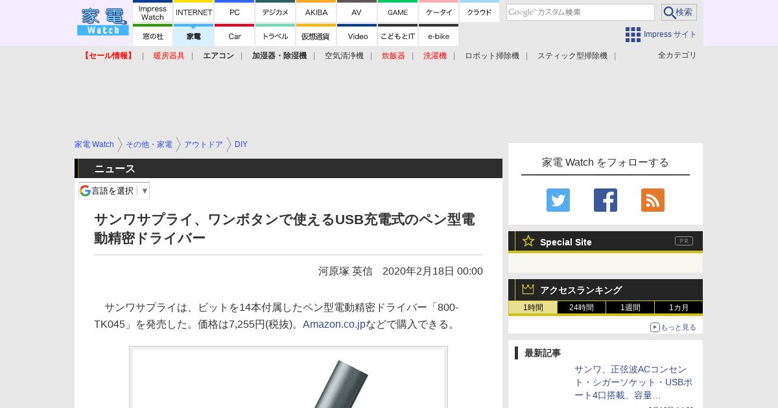Open 炊飯器 category link
The width and height of the screenshot is (778, 408).
tap(394, 56)
